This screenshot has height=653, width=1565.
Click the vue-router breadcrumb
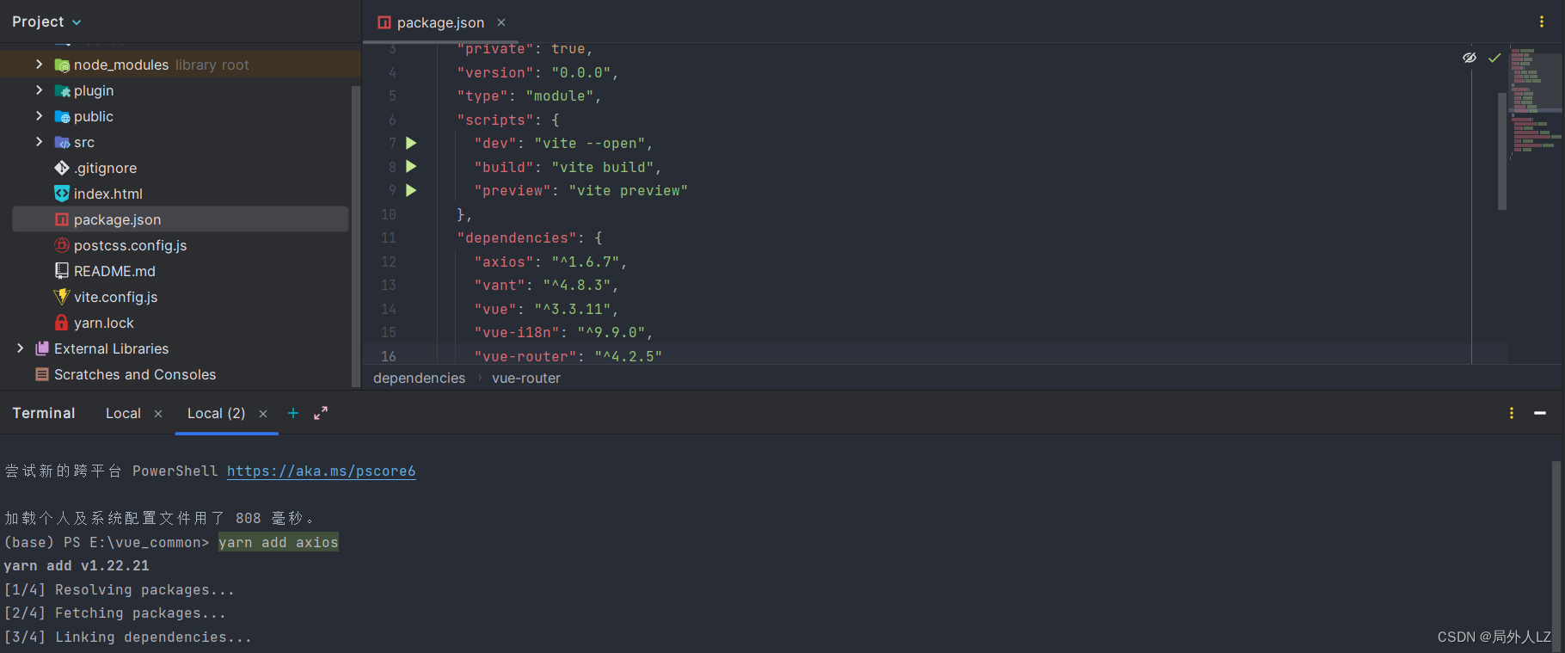pos(526,379)
